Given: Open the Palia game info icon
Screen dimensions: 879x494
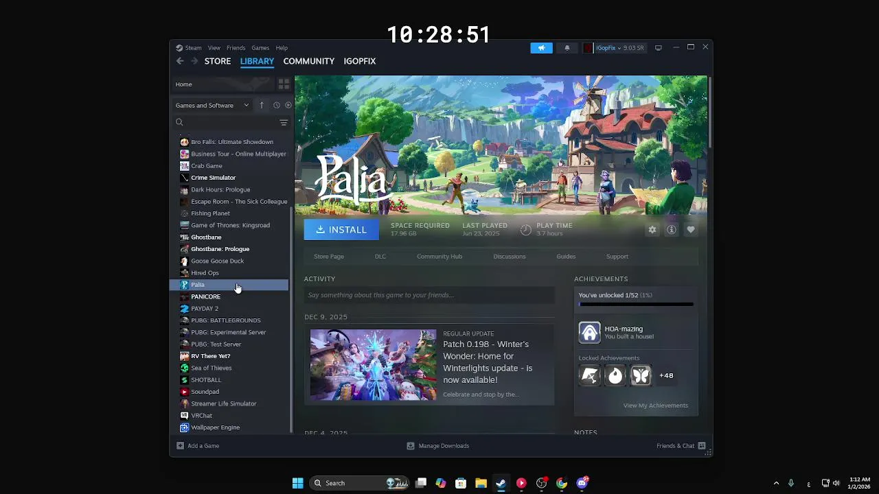Looking at the screenshot, I should pos(672,230).
